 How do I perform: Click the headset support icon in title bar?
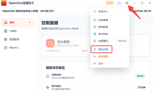pos(119,3)
